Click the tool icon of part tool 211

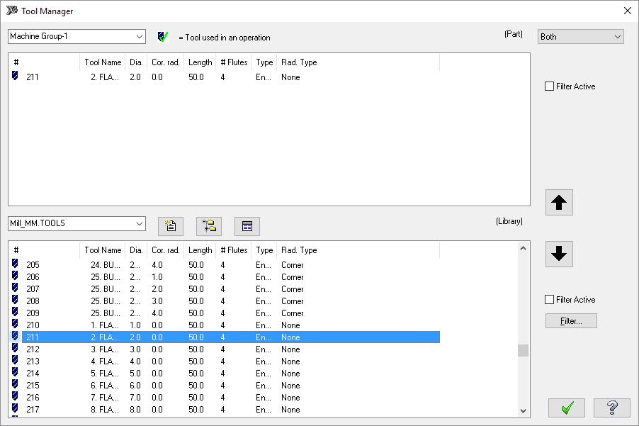(x=15, y=76)
